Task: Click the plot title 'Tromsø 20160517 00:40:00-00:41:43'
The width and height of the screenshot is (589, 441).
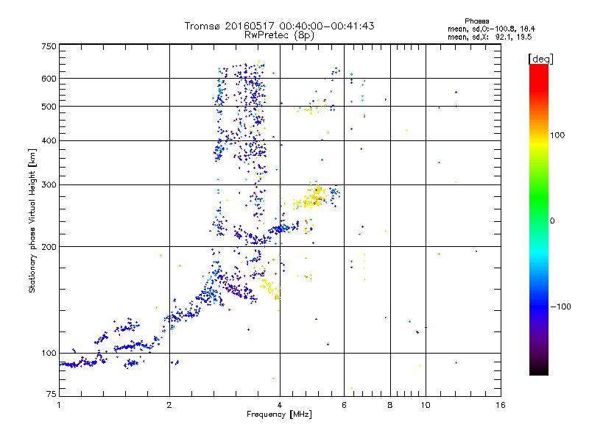Action: [279, 26]
